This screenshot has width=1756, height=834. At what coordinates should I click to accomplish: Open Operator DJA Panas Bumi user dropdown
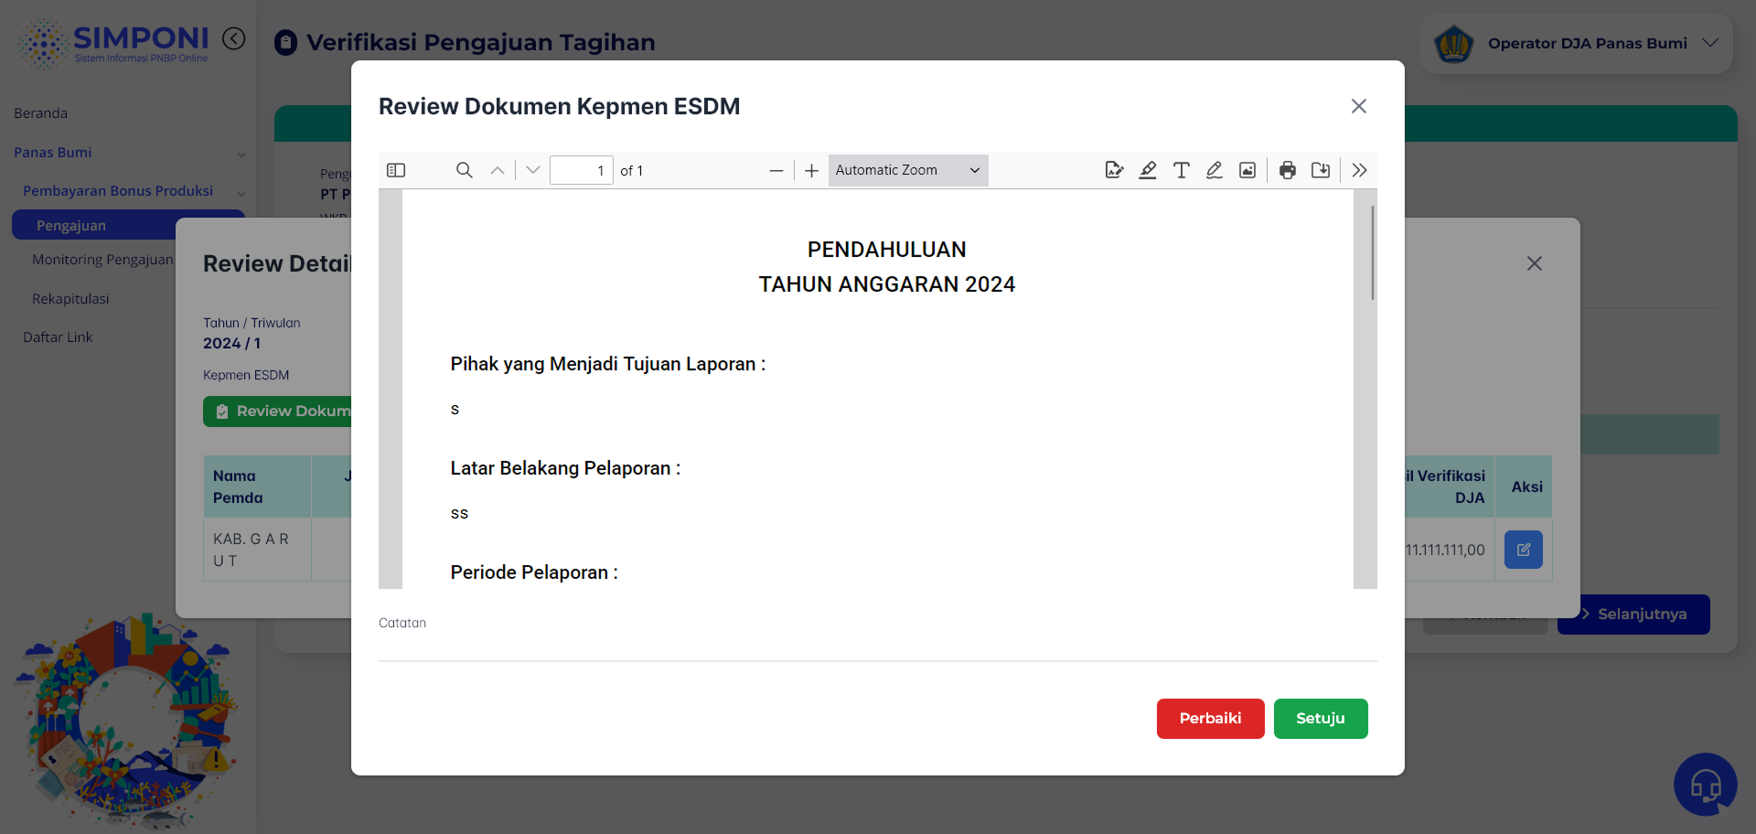[x=1577, y=43]
